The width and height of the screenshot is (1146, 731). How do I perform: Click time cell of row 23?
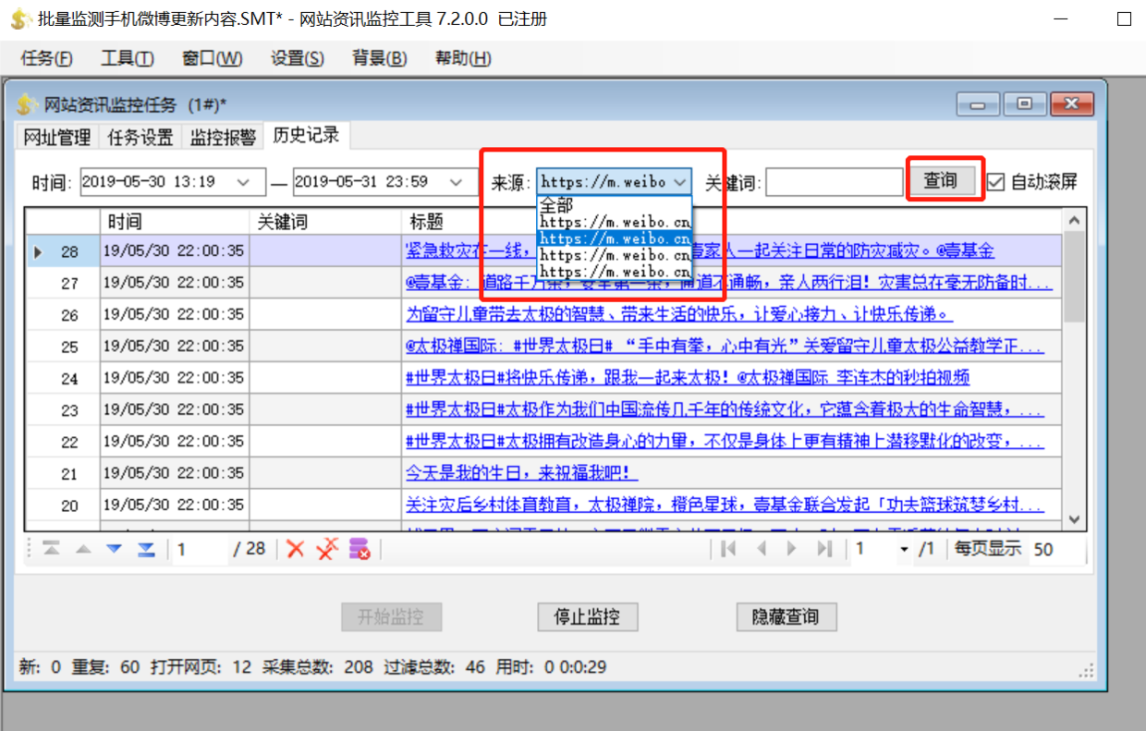tap(175, 410)
